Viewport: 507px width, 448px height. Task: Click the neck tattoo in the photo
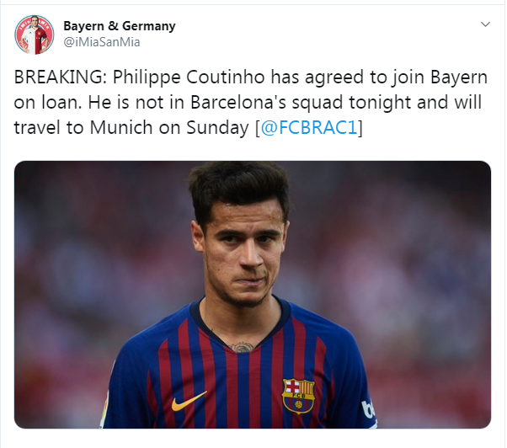click(x=243, y=345)
